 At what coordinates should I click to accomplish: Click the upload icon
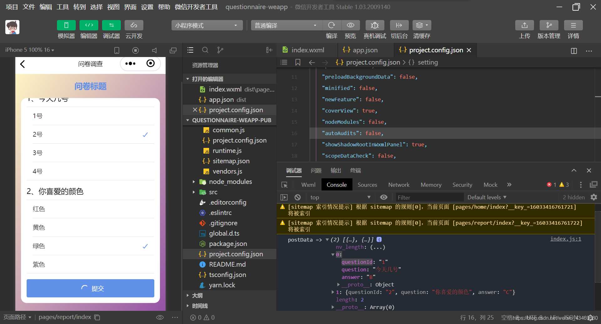click(525, 25)
